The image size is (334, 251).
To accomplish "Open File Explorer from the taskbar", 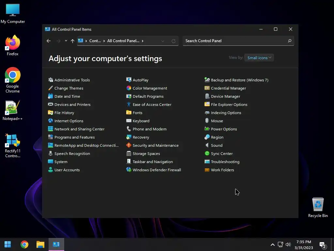I will click(x=40, y=244).
